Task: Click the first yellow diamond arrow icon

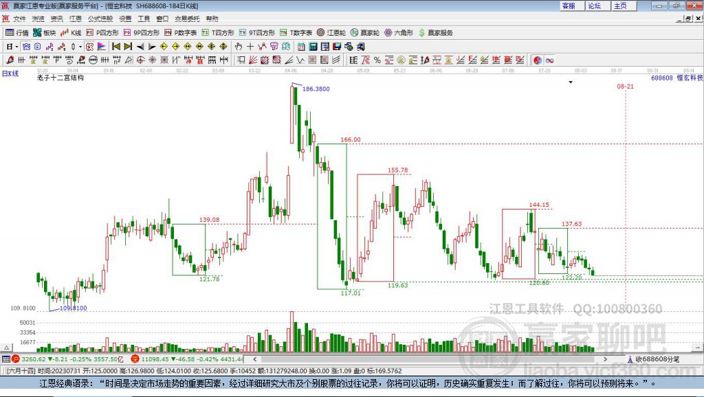Action: pos(164,46)
